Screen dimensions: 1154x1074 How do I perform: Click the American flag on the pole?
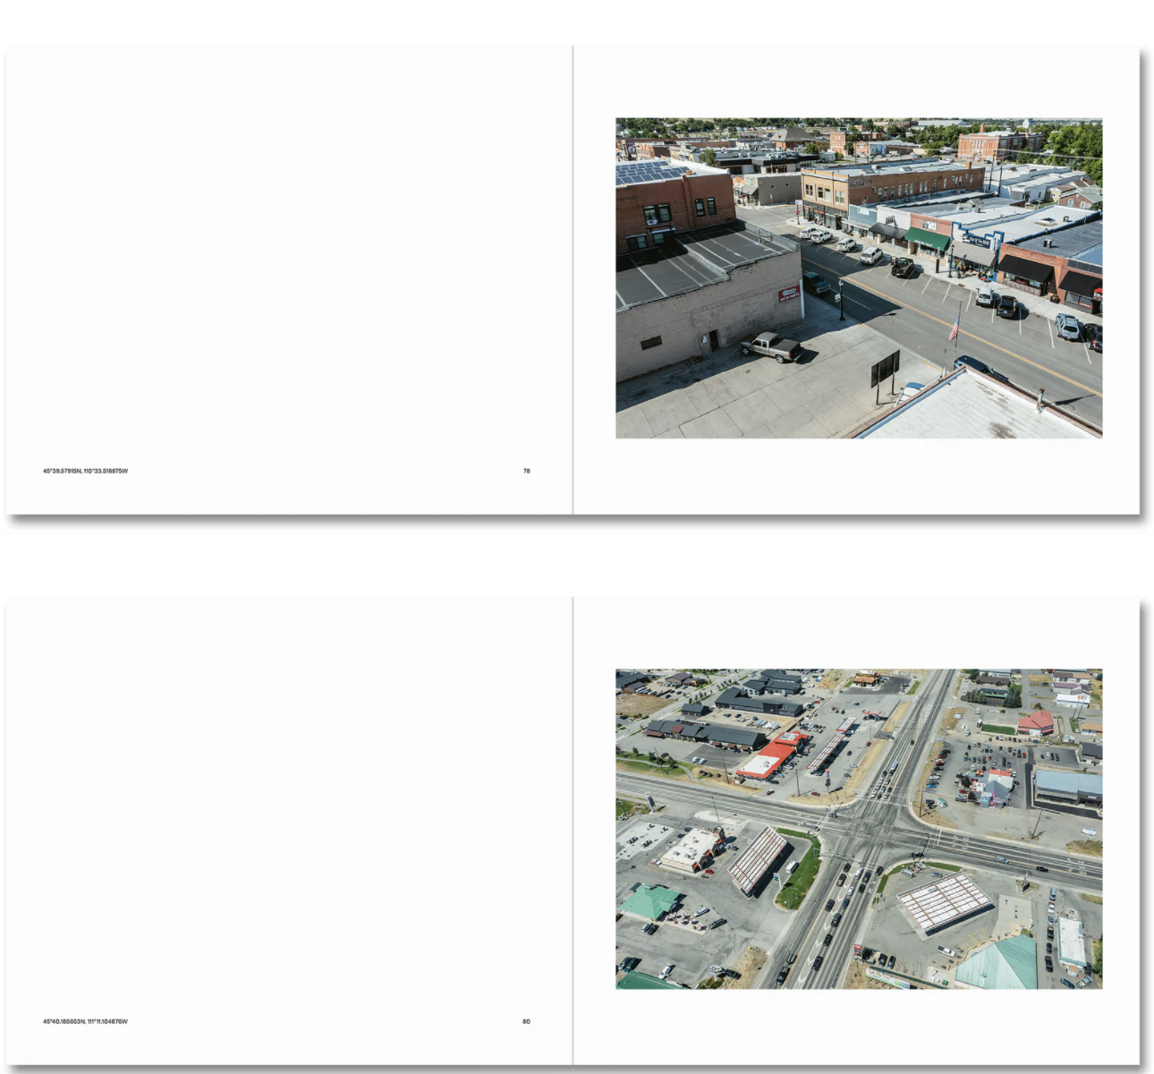(x=954, y=330)
